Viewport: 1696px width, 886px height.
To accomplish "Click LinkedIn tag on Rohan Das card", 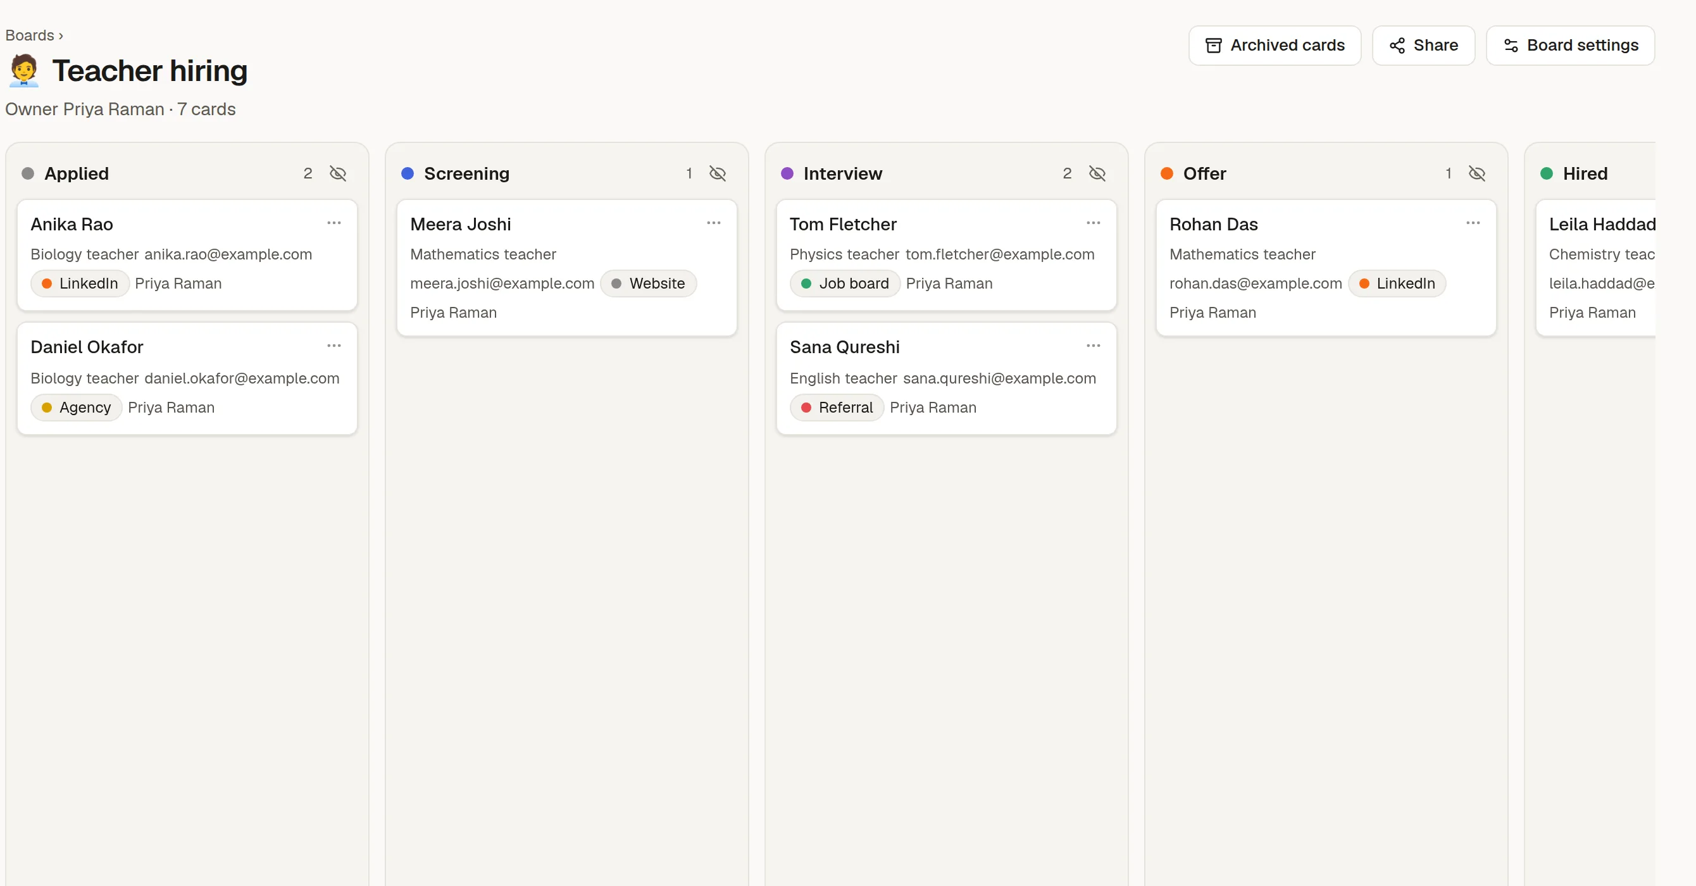I will click(1397, 284).
